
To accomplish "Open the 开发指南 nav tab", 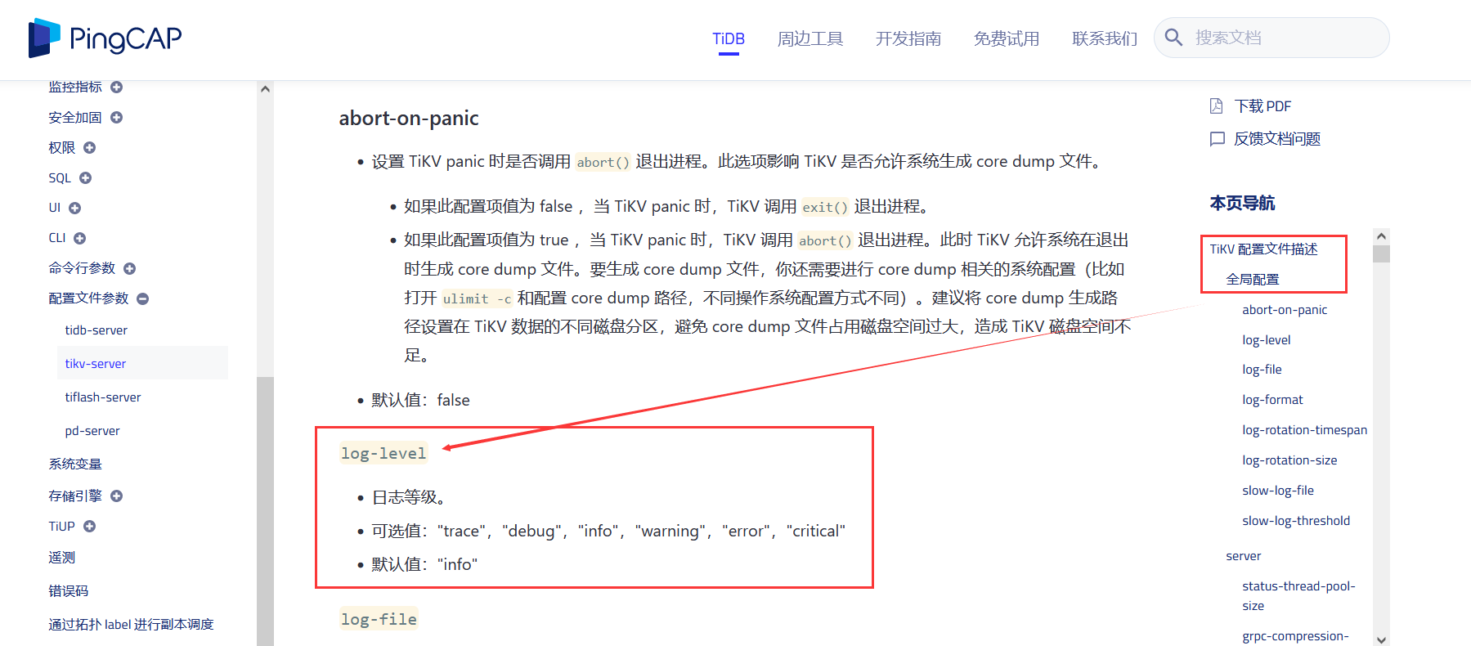I will click(x=908, y=38).
